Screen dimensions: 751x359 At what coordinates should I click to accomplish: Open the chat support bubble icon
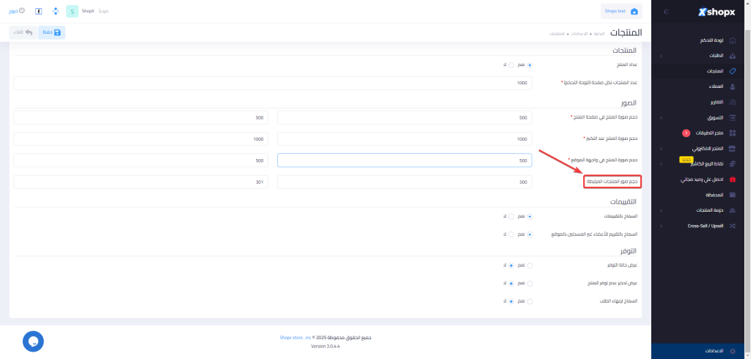(x=33, y=341)
